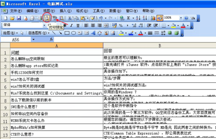216x139 pixels.
Task: Expand the Name Box dropdown arrow
Action: [33, 40]
